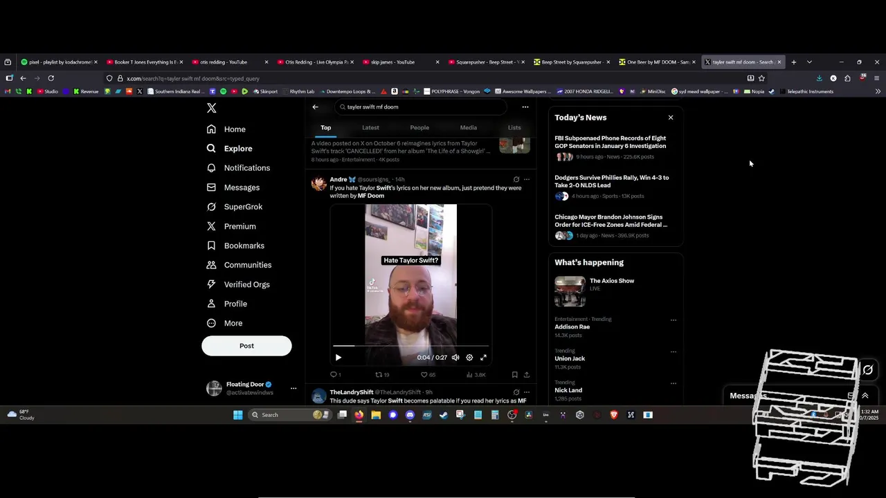The height and width of the screenshot is (498, 886).
Task: Reply to Andre's post
Action: click(x=335, y=375)
